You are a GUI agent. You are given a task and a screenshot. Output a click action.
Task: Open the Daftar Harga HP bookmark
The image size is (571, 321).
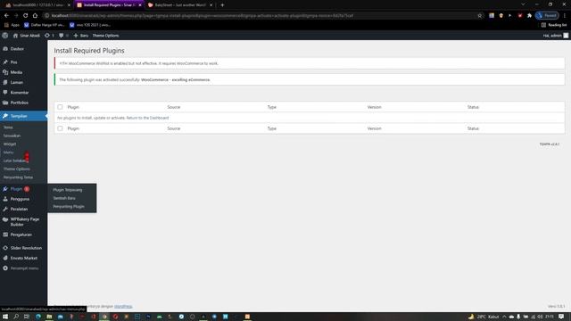(44, 25)
